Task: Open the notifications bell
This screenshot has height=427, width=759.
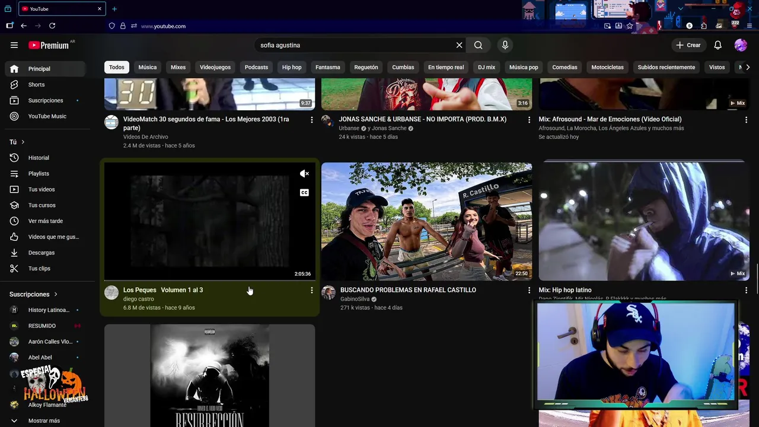Action: coord(717,45)
